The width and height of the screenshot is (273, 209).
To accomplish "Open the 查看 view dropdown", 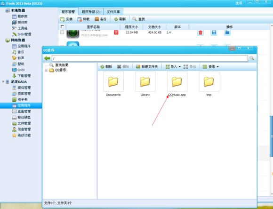I will pos(211,66).
